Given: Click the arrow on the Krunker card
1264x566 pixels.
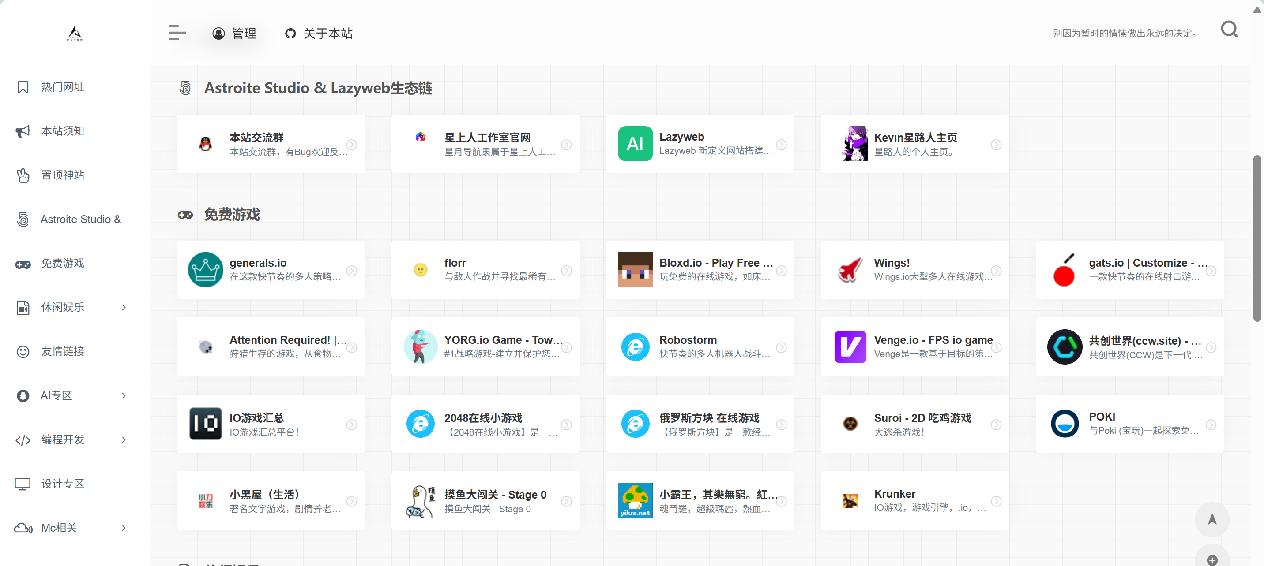Looking at the screenshot, I should (x=996, y=501).
